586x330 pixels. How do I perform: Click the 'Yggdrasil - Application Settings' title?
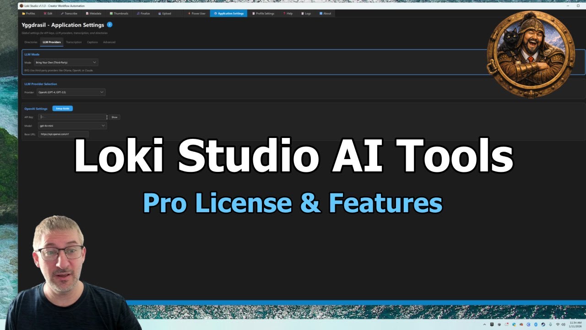click(63, 25)
